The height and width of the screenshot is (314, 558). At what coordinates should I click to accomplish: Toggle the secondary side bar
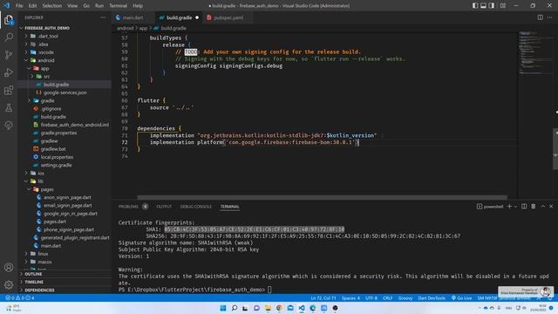pos(492,6)
